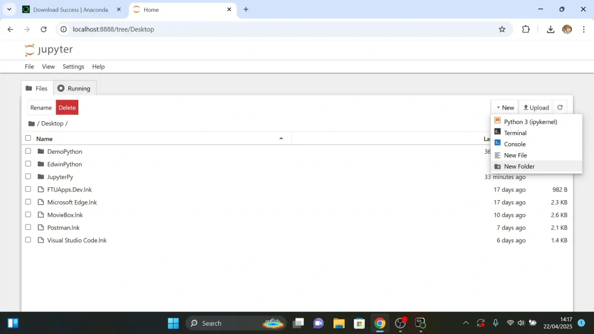Viewport: 594px width, 334px height.
Task: Check the MovieBox.lnk row checkbox
Action: [x=28, y=215]
